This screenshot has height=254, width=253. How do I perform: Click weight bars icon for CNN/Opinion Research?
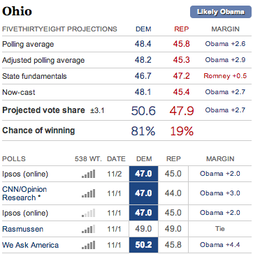tap(89, 193)
